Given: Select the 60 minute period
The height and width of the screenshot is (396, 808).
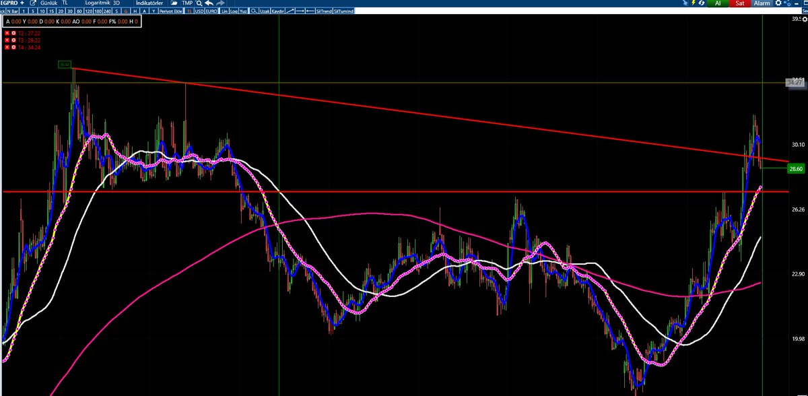Looking at the screenshot, I should (79, 11).
